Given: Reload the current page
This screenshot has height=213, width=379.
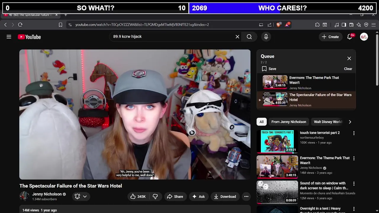Looking at the screenshot, I should (x=20, y=25).
